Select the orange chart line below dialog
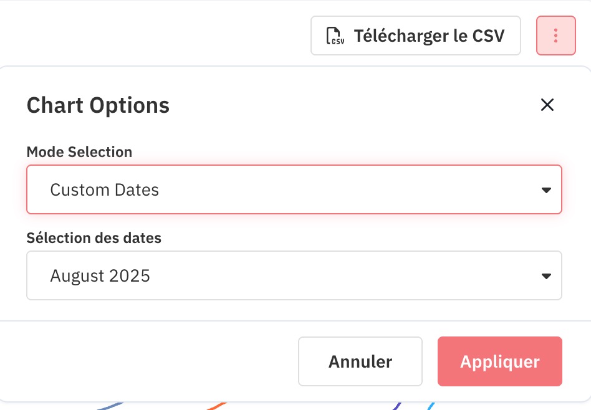The height and width of the screenshot is (410, 591). 216,406
